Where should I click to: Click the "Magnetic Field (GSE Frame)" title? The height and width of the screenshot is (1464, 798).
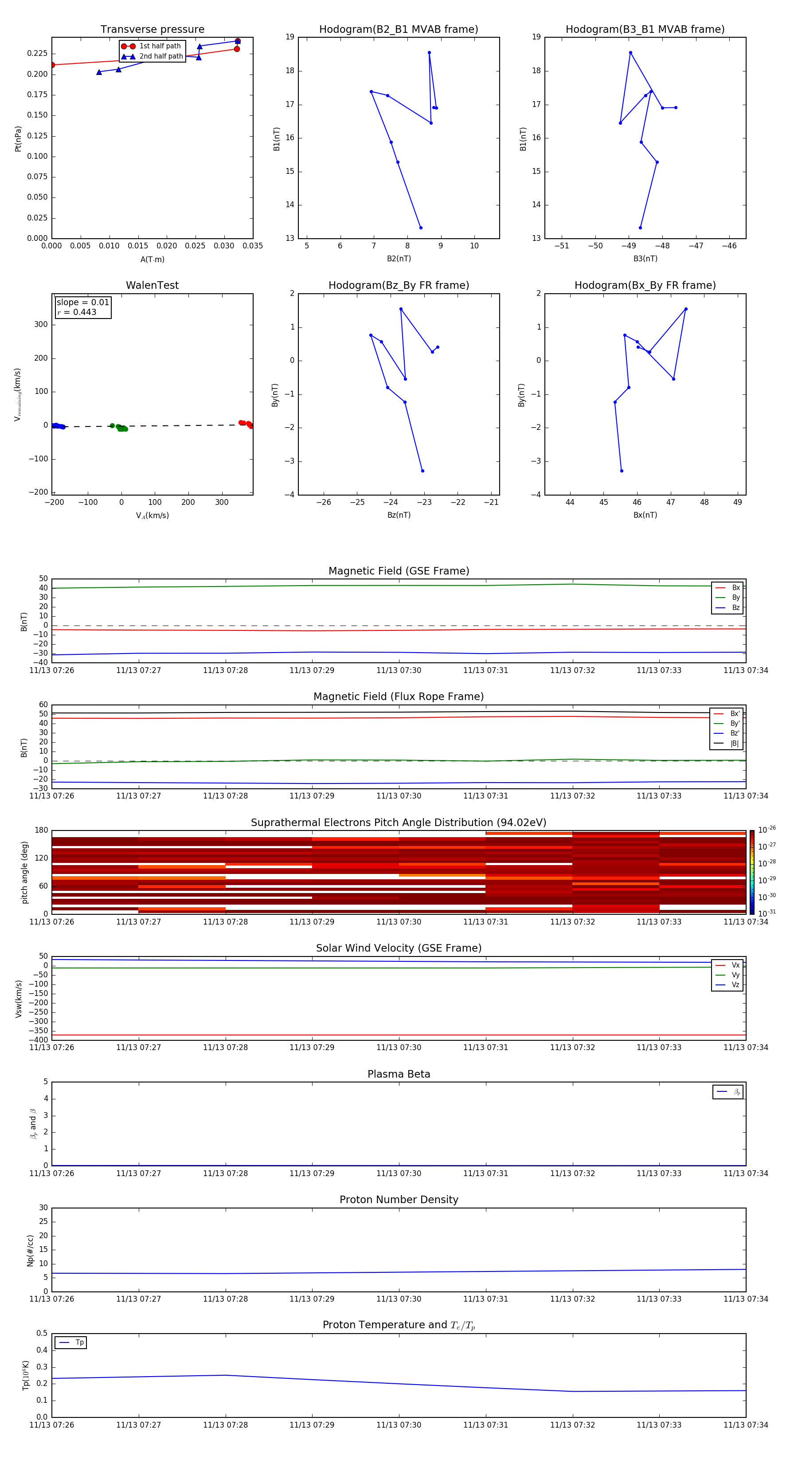[399, 571]
